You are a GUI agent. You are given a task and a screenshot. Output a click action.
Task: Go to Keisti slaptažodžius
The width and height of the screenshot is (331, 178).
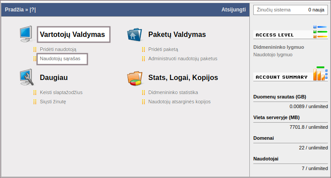(x=61, y=93)
